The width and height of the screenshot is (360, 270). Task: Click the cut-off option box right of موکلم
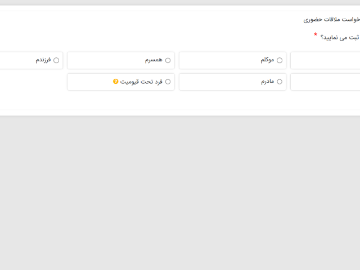pos(325,60)
